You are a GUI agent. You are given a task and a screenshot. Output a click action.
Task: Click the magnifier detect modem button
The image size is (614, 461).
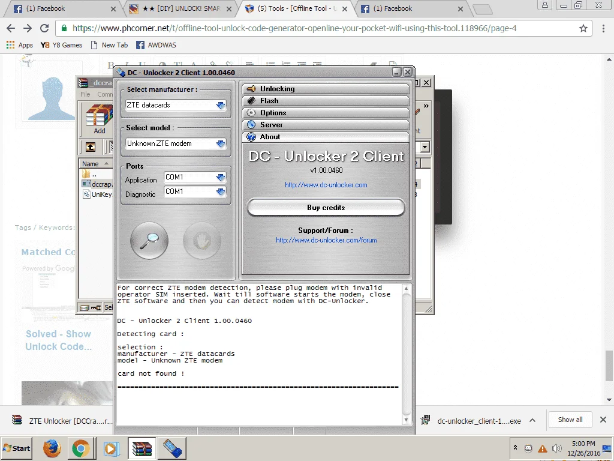point(149,240)
